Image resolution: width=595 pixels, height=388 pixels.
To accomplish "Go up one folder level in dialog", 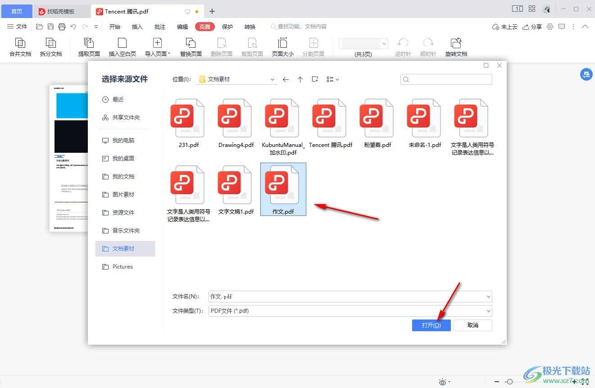I will (300, 79).
